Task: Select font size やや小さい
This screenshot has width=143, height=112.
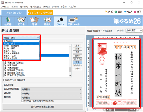Action: pyautogui.click(x=78, y=65)
